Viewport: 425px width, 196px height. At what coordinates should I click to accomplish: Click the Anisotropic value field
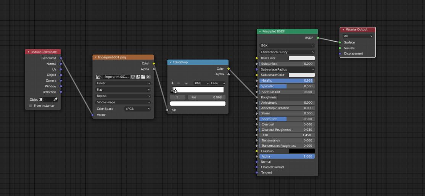(x=287, y=103)
